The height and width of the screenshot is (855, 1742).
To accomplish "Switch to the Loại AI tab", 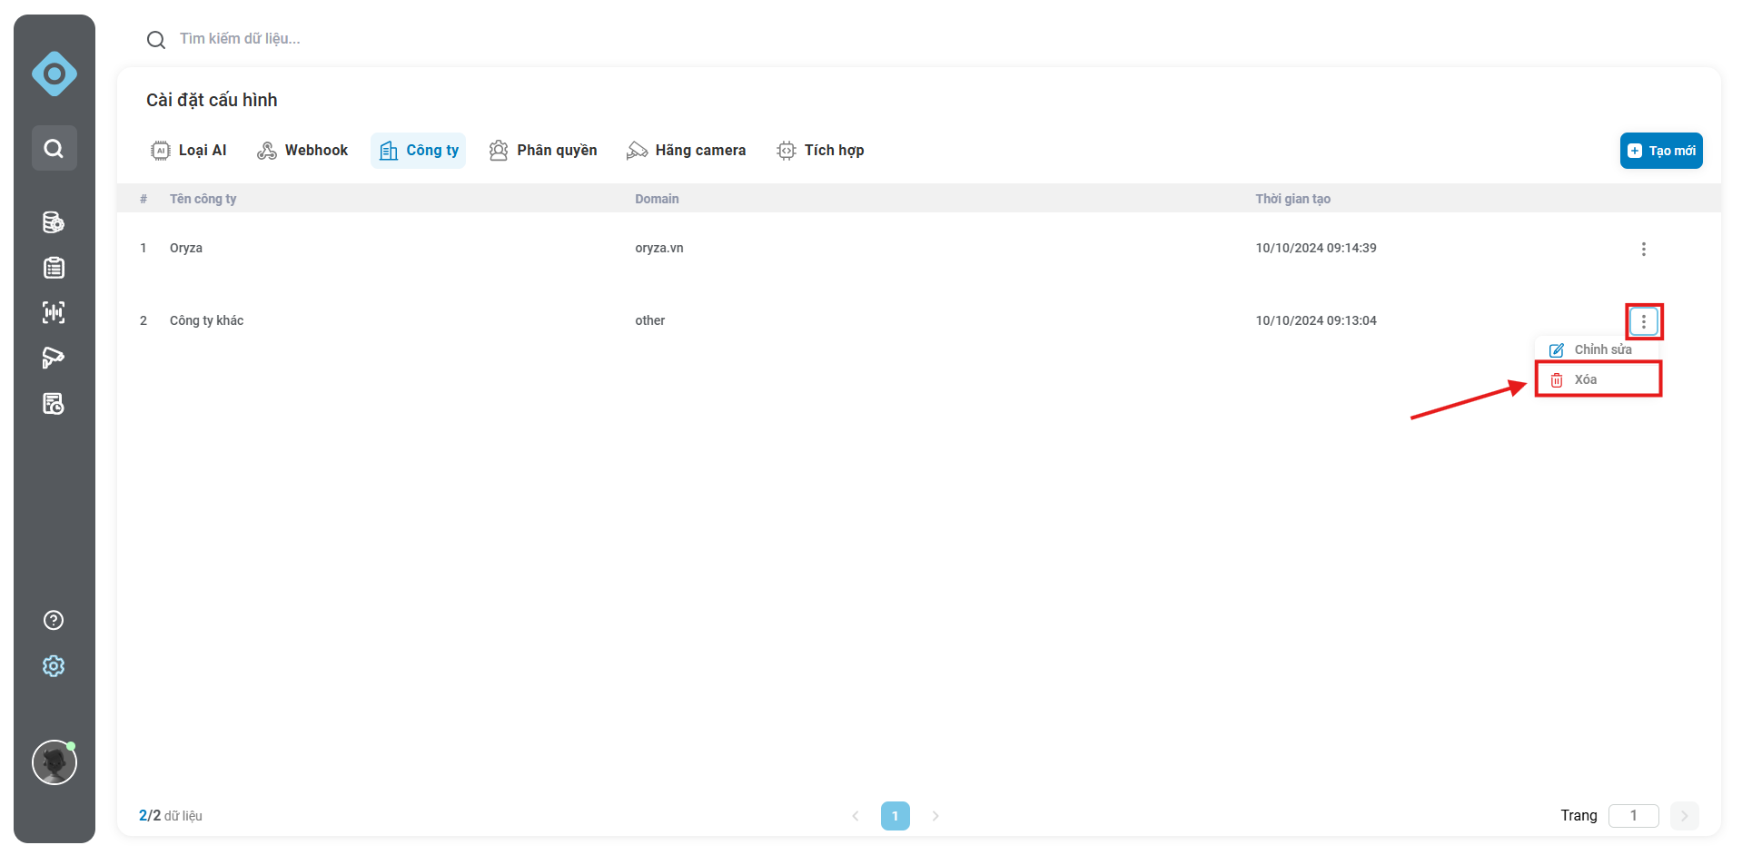I will (189, 151).
